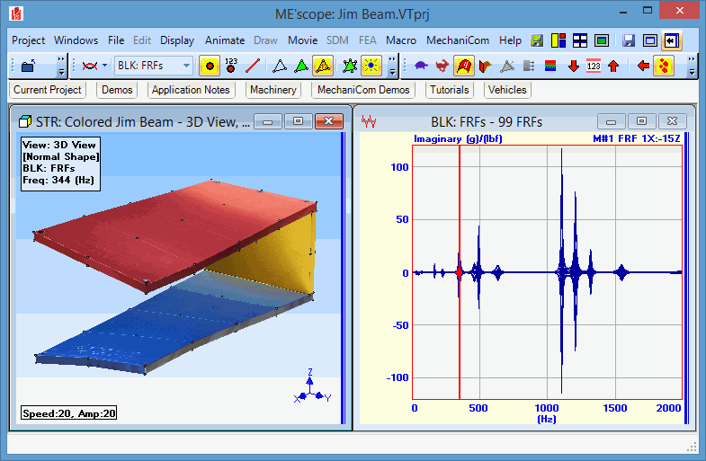Open the Display menu
706x461 pixels.
[177, 40]
